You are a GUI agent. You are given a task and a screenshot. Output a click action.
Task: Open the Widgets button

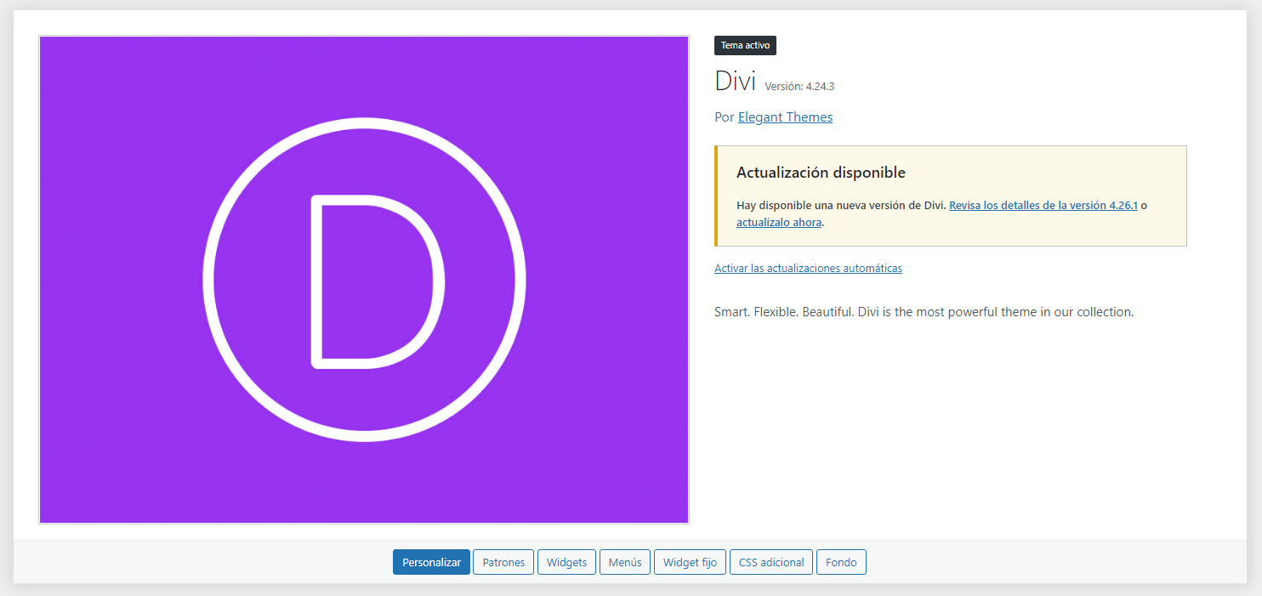(x=566, y=562)
